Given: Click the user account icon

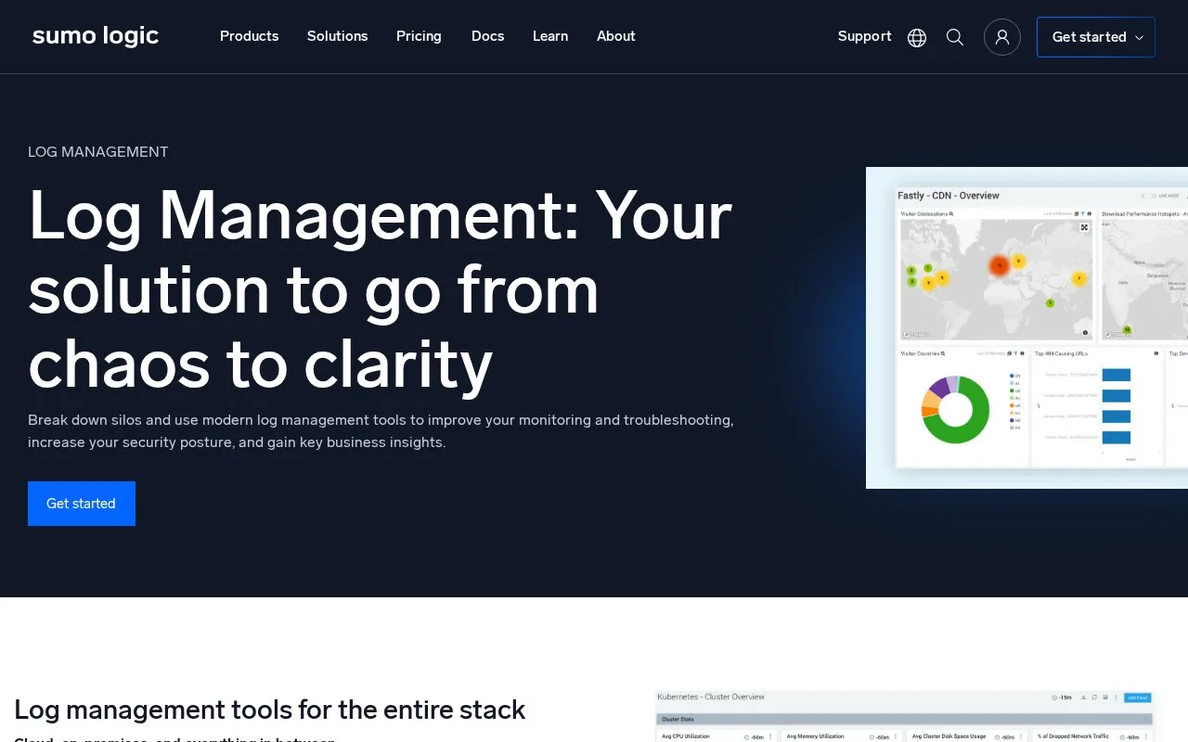Looking at the screenshot, I should [1002, 37].
